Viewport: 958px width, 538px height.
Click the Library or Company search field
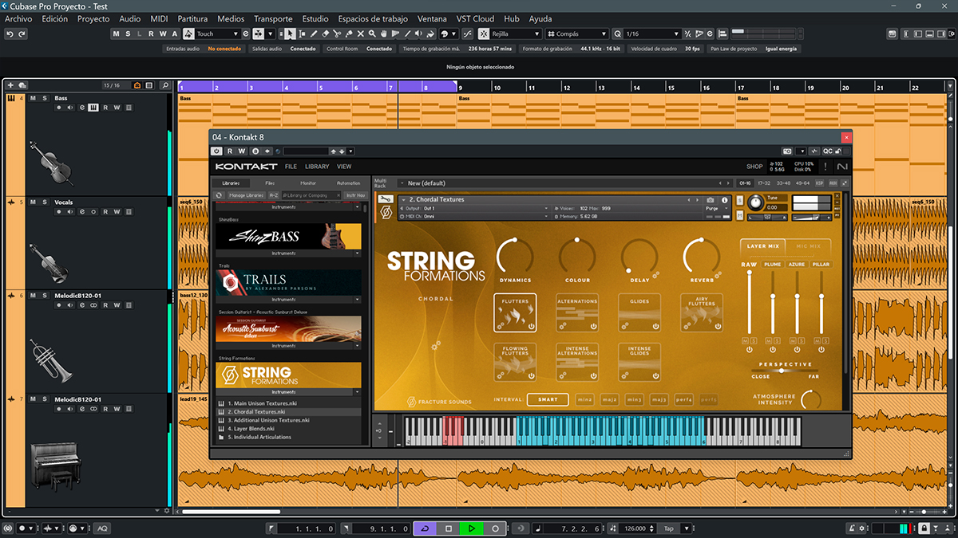310,194
